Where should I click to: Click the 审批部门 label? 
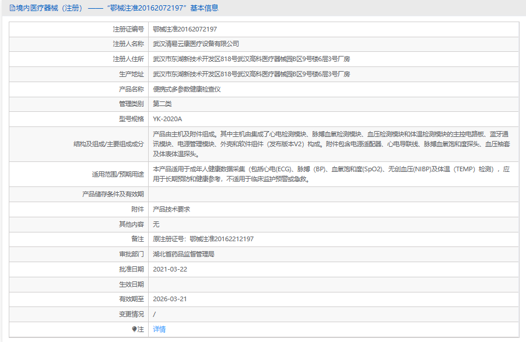coord(132,254)
